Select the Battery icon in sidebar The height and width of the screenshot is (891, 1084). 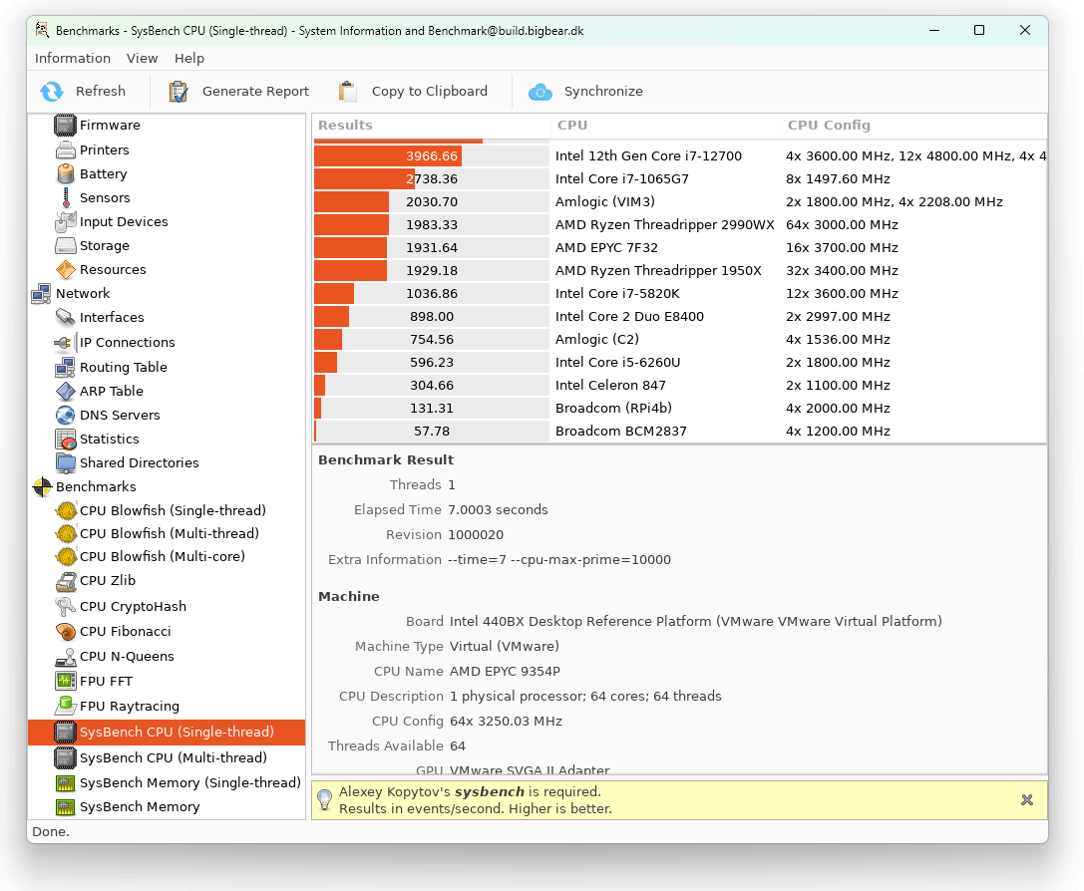(x=65, y=174)
